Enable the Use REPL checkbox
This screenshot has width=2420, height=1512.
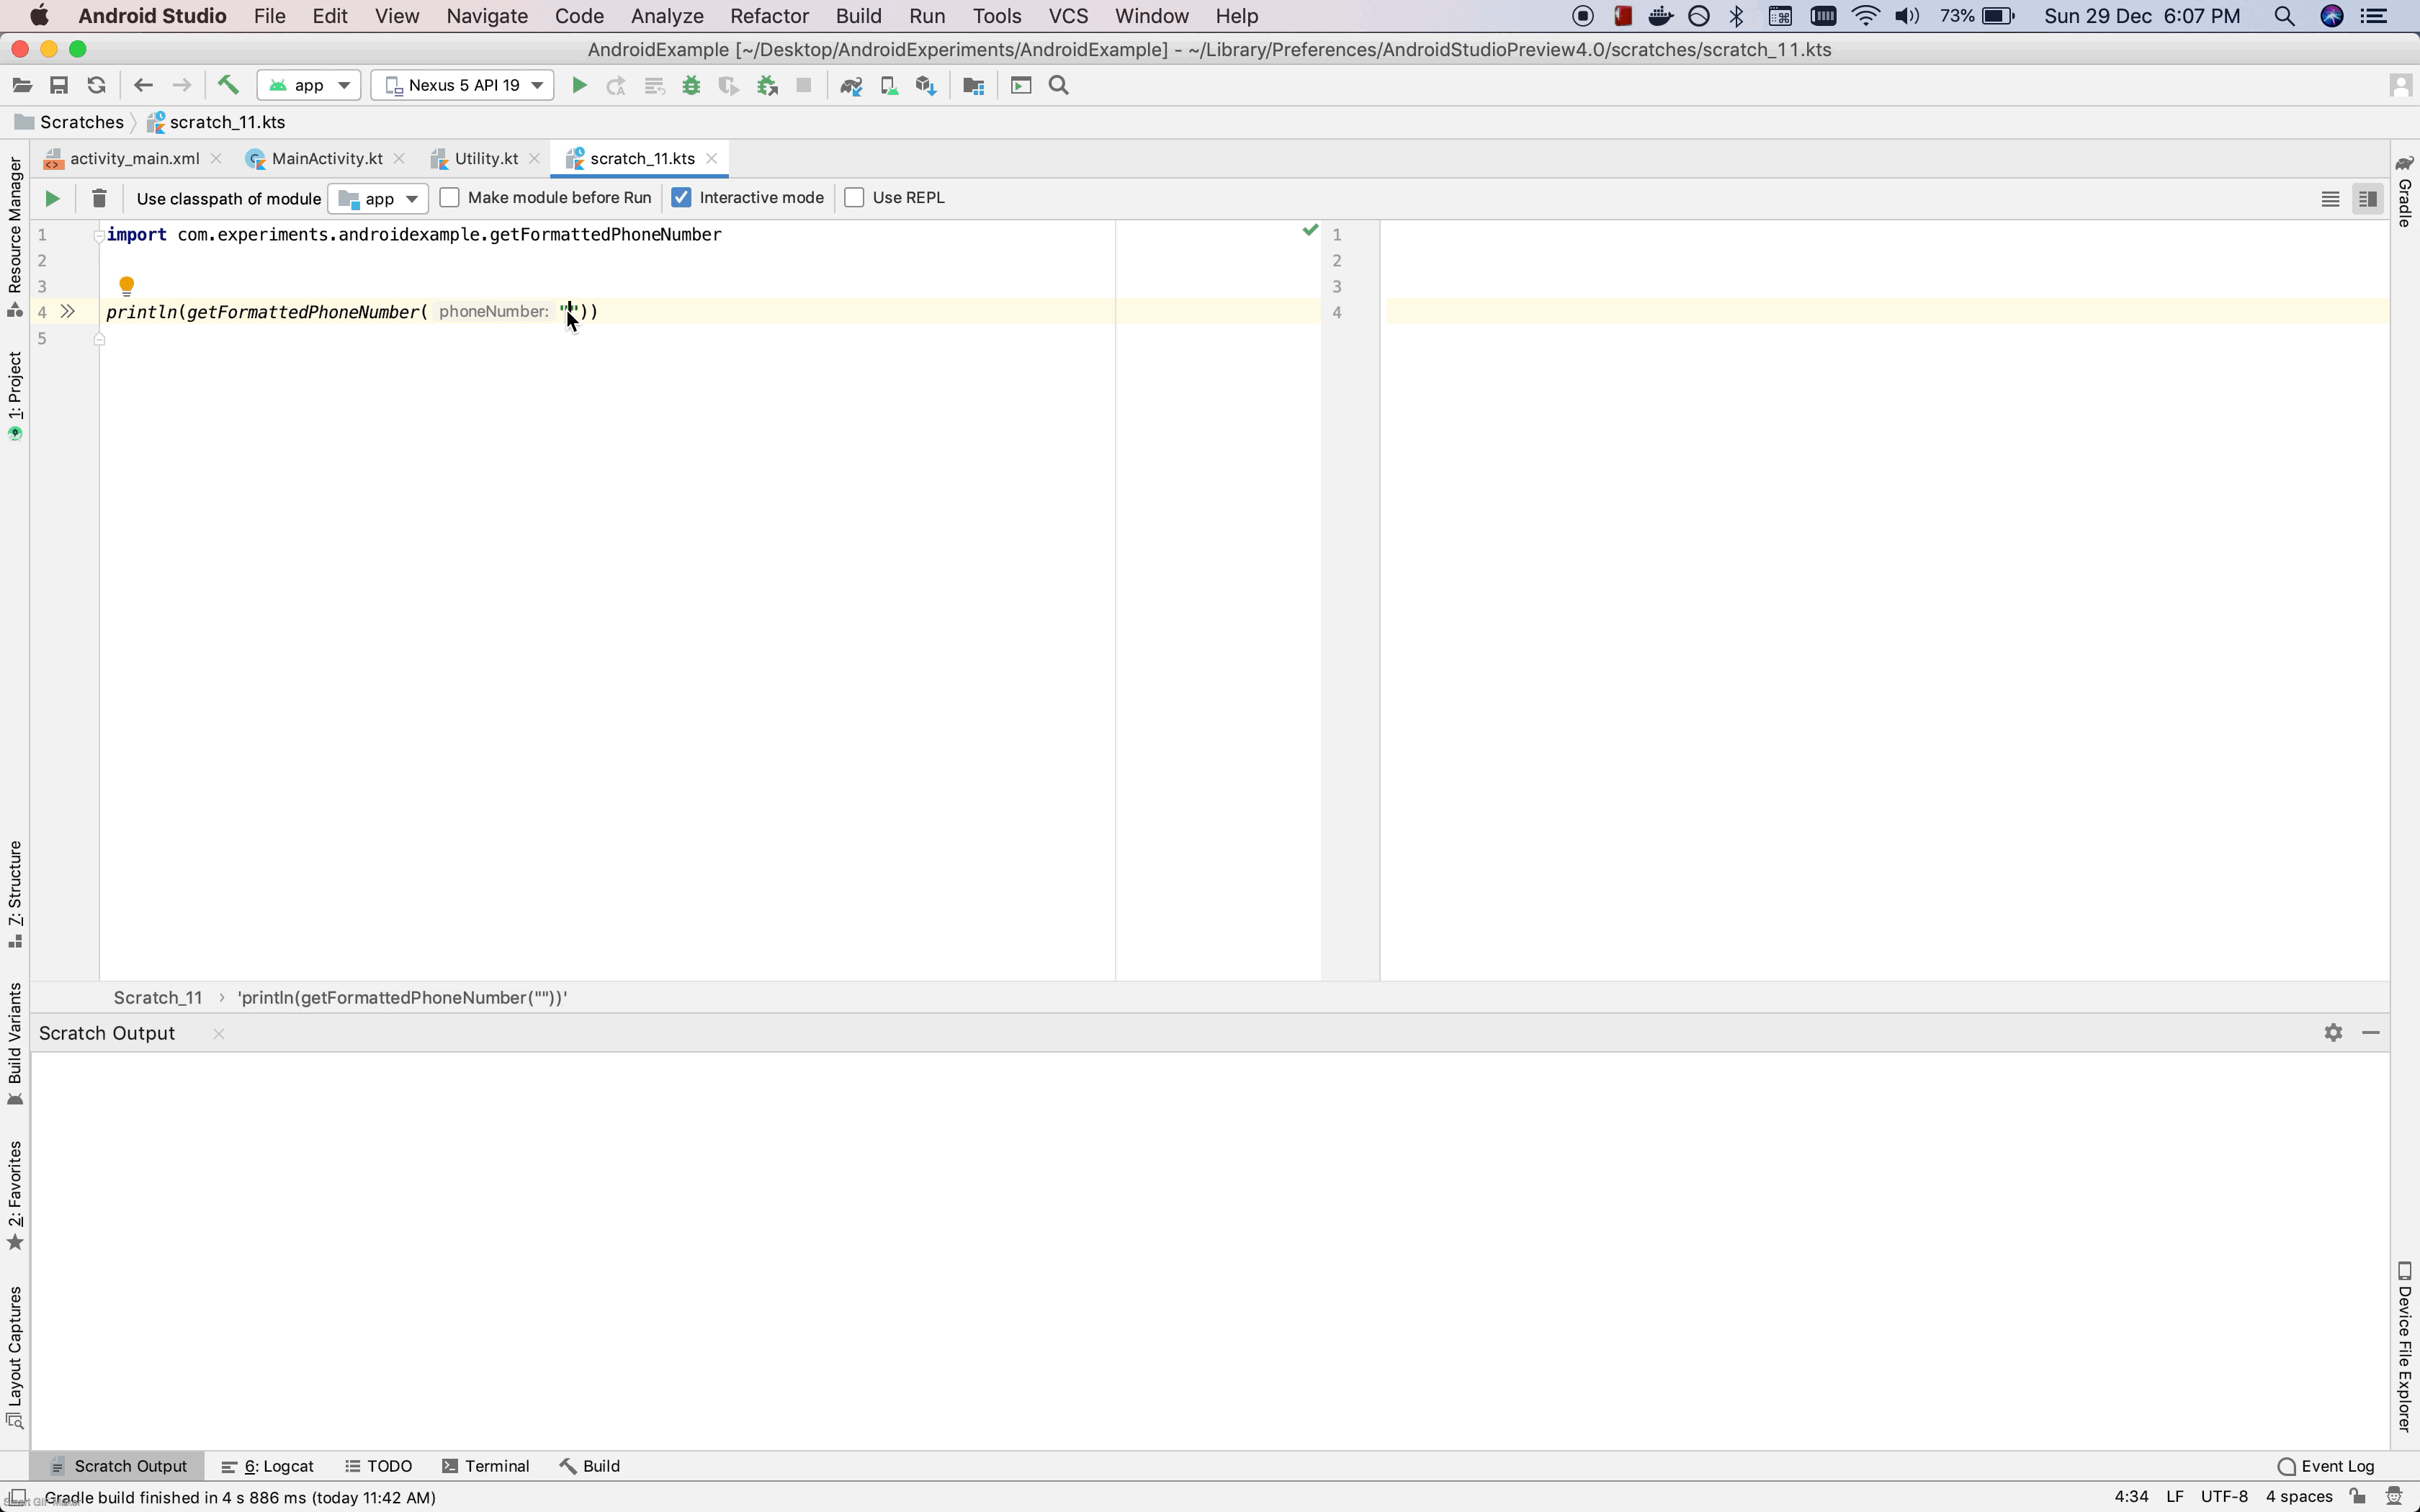(x=854, y=198)
